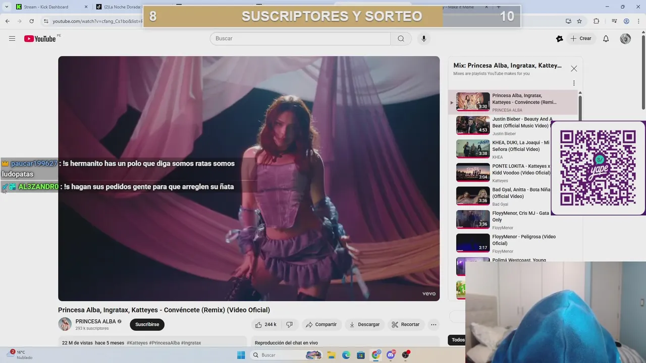Click the site information icon in address bar

point(46,21)
